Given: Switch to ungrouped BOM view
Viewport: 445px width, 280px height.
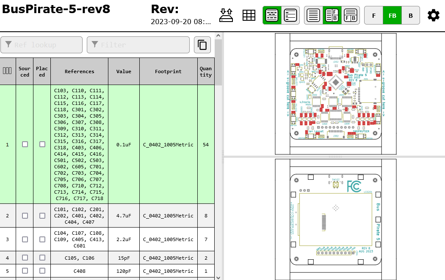Looking at the screenshot, I should (x=290, y=15).
